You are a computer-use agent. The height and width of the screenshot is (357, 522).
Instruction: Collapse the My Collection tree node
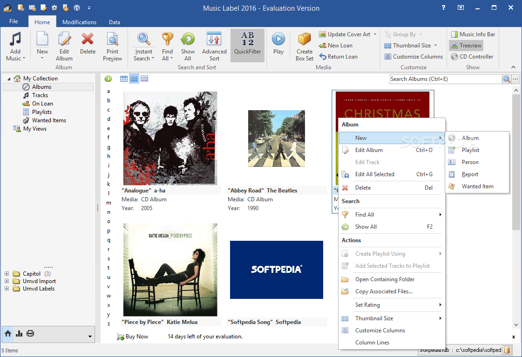9,79
